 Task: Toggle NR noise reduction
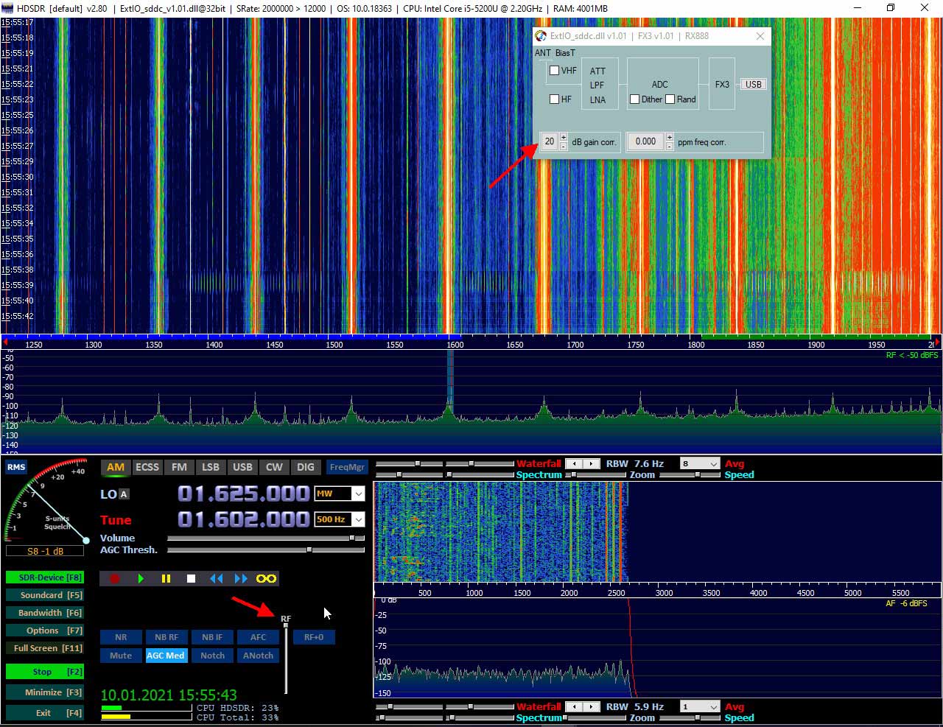(121, 637)
